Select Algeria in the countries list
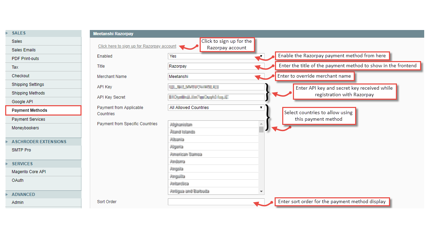The height and width of the screenshot is (238, 428). [213, 147]
